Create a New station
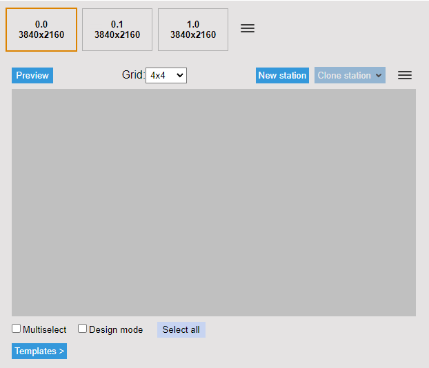The image size is (429, 368). [x=282, y=75]
